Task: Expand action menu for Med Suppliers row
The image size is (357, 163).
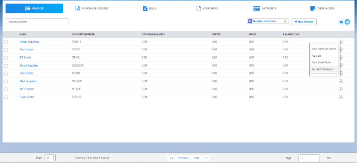Action: coord(341,81)
